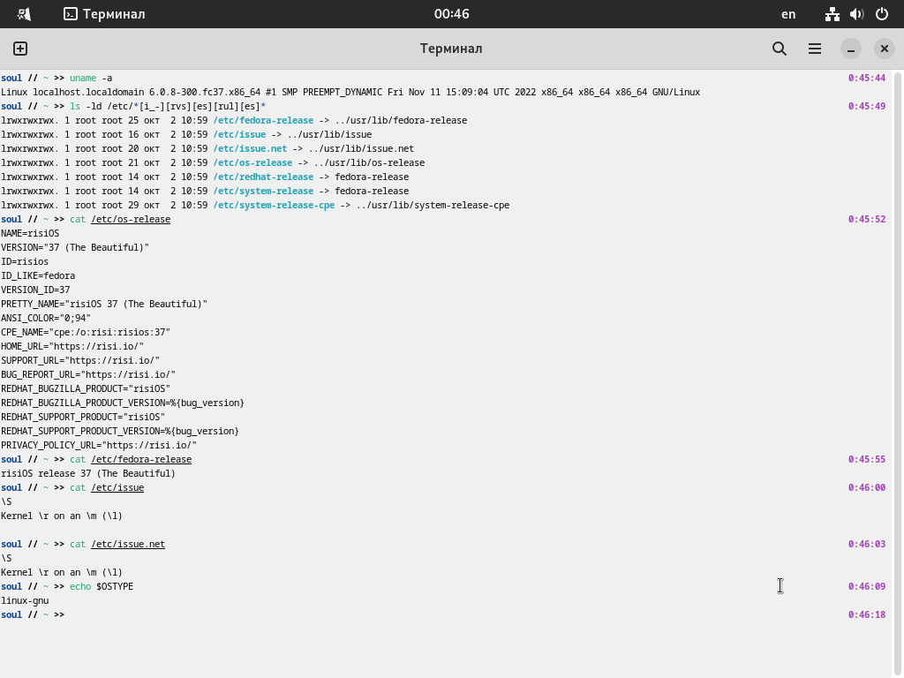Click the terminal vertical scrollbar

coord(898,373)
